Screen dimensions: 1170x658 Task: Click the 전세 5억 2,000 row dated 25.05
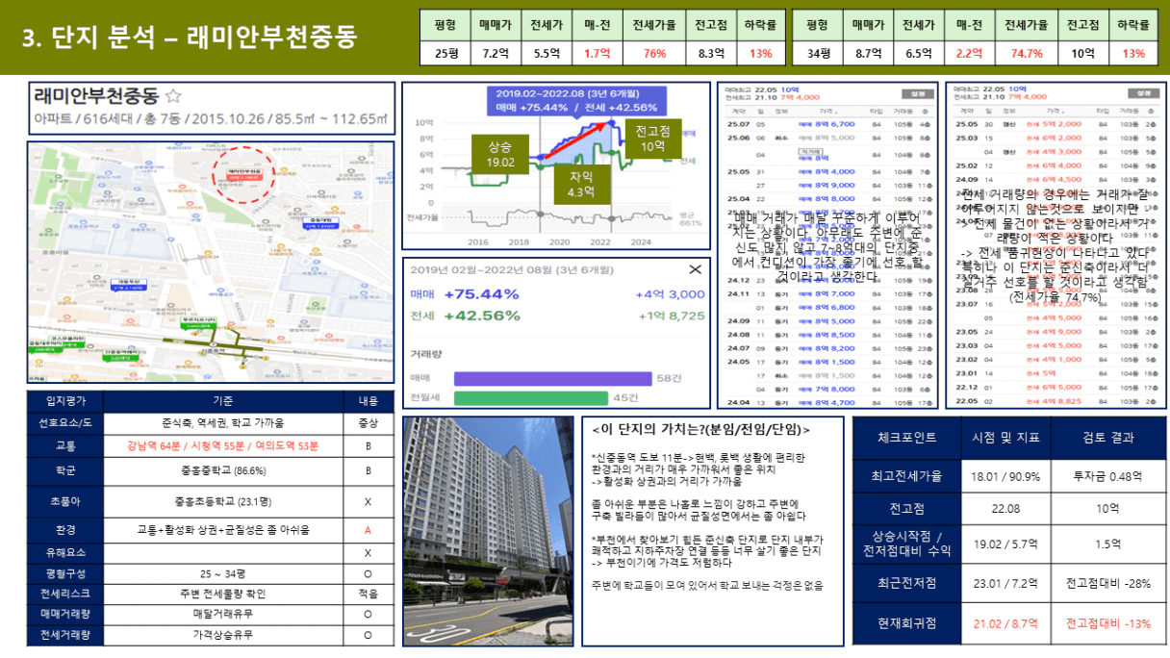[1056, 124]
